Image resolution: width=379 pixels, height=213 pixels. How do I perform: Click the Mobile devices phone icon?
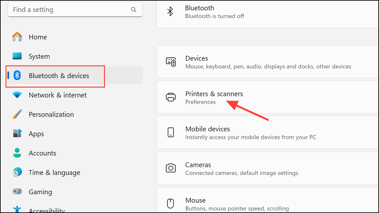tap(171, 133)
